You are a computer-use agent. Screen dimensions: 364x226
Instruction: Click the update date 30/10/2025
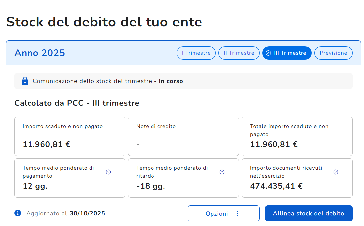coord(87,213)
